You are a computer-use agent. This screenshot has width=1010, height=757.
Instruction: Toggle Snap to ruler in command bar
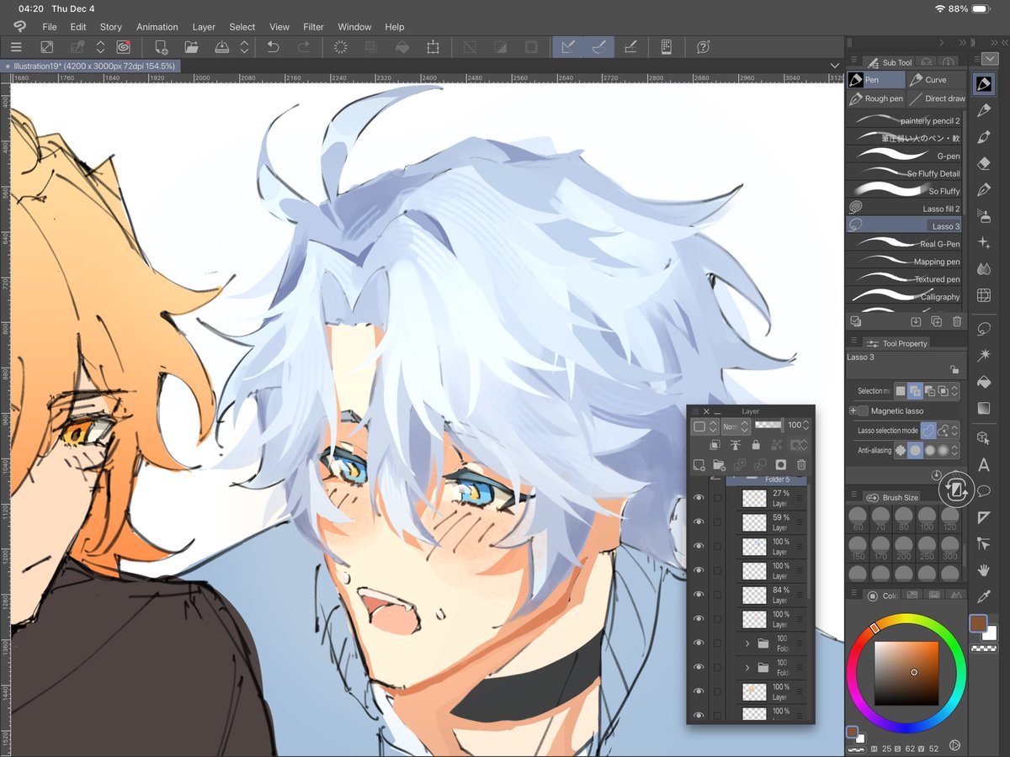pyautogui.click(x=569, y=47)
